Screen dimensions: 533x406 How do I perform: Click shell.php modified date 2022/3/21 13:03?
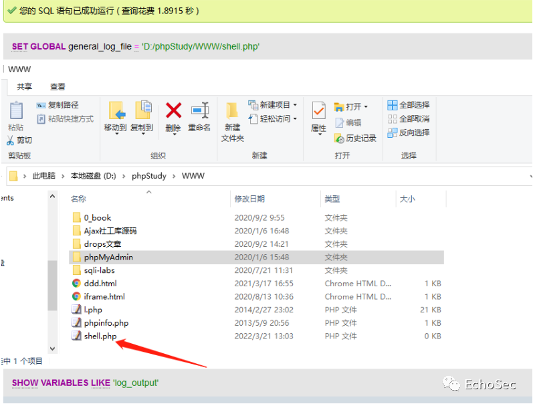(x=263, y=336)
